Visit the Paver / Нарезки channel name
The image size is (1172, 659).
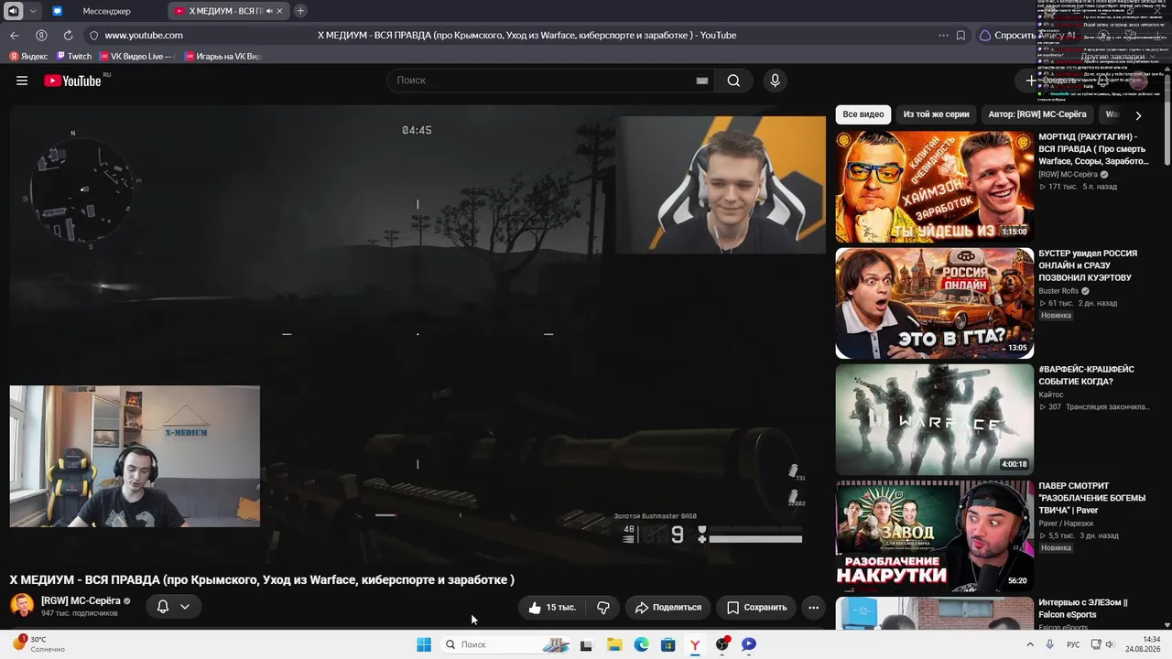[x=1066, y=524]
